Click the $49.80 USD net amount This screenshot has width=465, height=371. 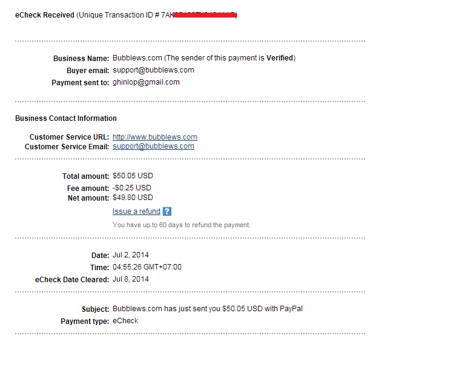pyautogui.click(x=133, y=198)
